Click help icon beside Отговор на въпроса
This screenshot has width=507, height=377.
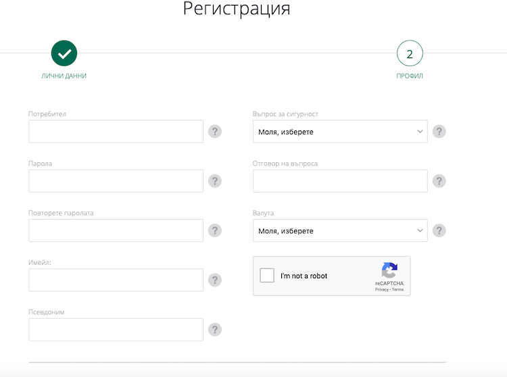[439, 181]
